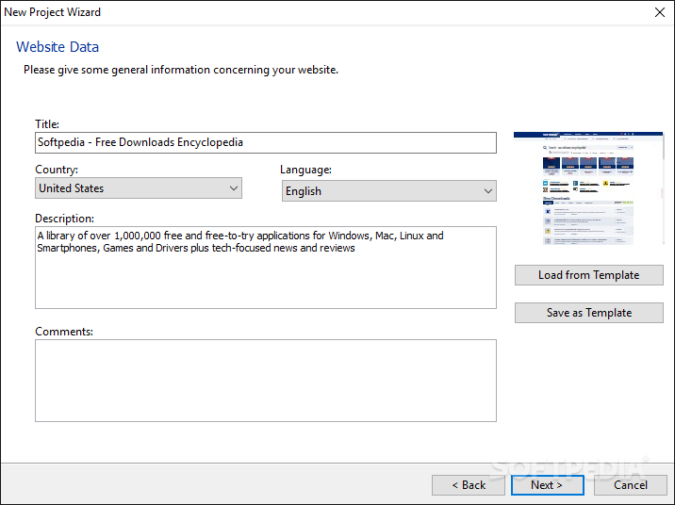This screenshot has width=675, height=505.
Task: Go back with the < Back button
Action: point(469,485)
